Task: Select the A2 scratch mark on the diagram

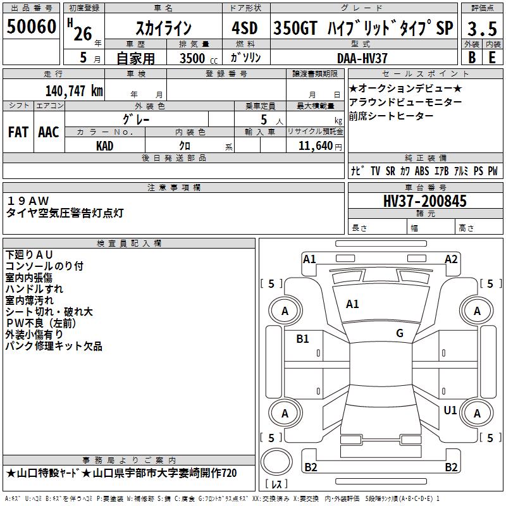Action: [x=451, y=259]
